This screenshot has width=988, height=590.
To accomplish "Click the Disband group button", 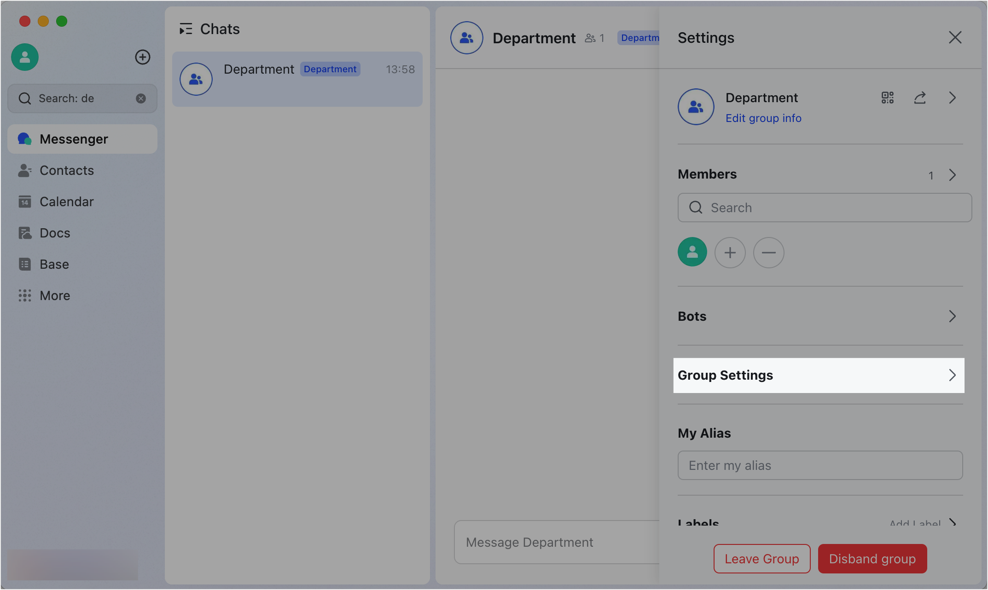I will tap(872, 559).
